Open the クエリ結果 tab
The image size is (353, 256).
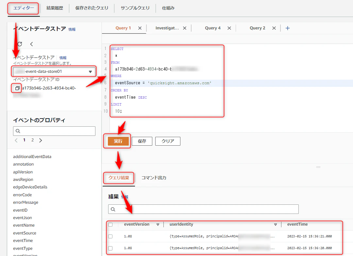tap(119, 178)
